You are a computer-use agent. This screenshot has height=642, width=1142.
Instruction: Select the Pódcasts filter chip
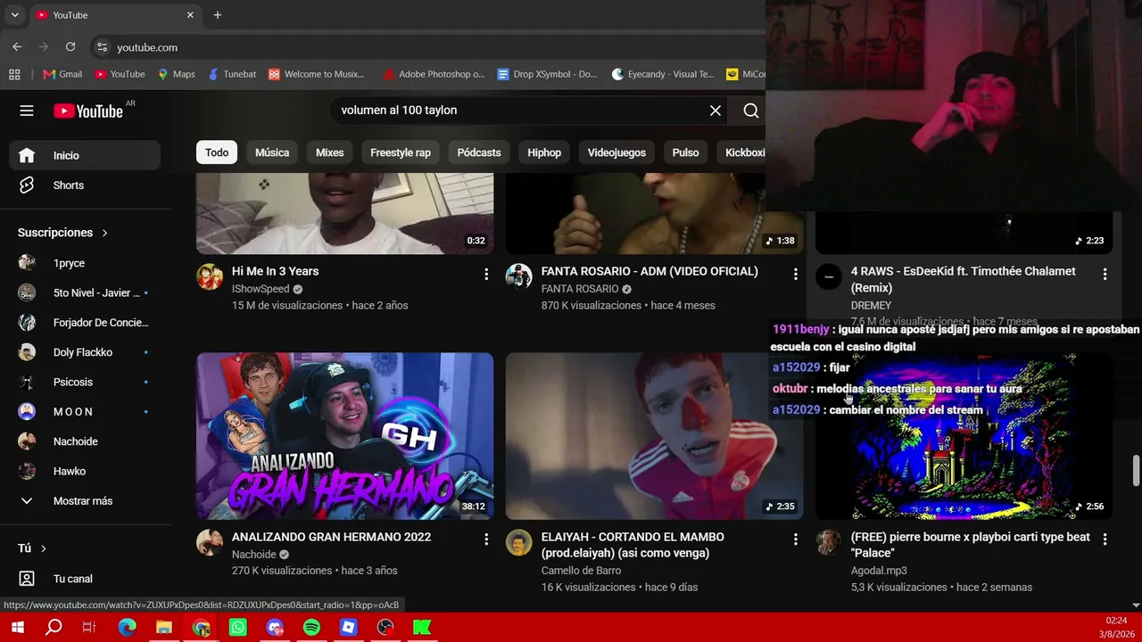(x=479, y=152)
